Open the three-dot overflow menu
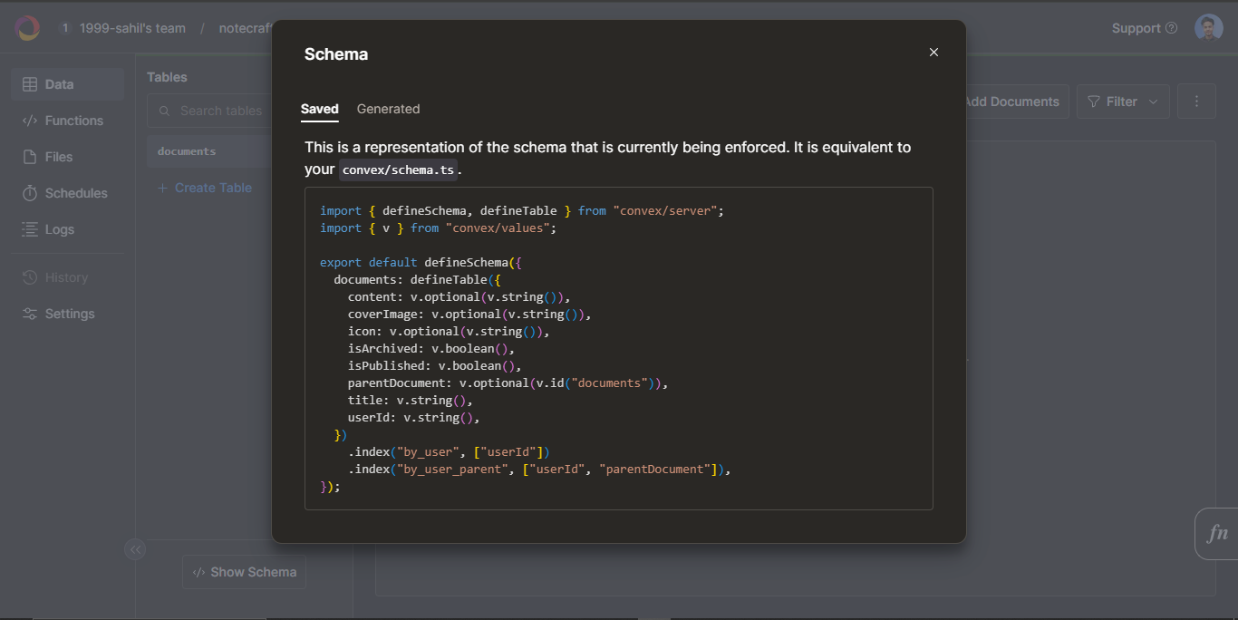This screenshot has height=620, width=1238. pyautogui.click(x=1196, y=102)
